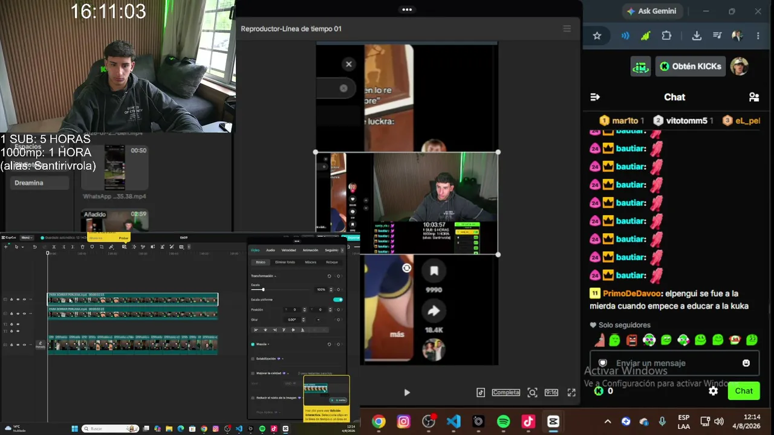Viewport: 774px width, 435px height.
Task: Toggle fullscreen preview in the player
Action: (571, 392)
